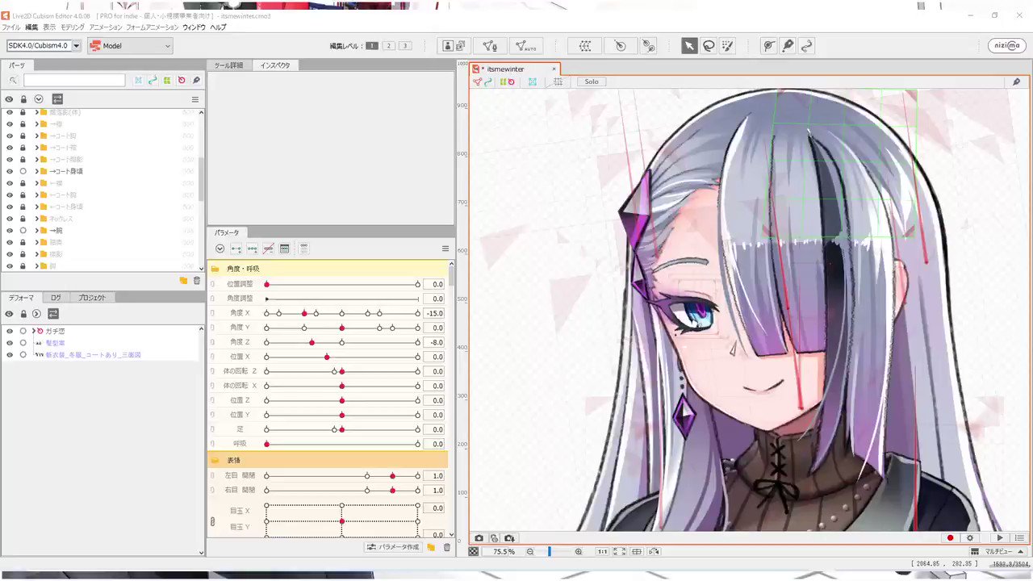1033x581 pixels.
Task: Click add three keys parameter icon
Action: pyautogui.click(x=253, y=249)
